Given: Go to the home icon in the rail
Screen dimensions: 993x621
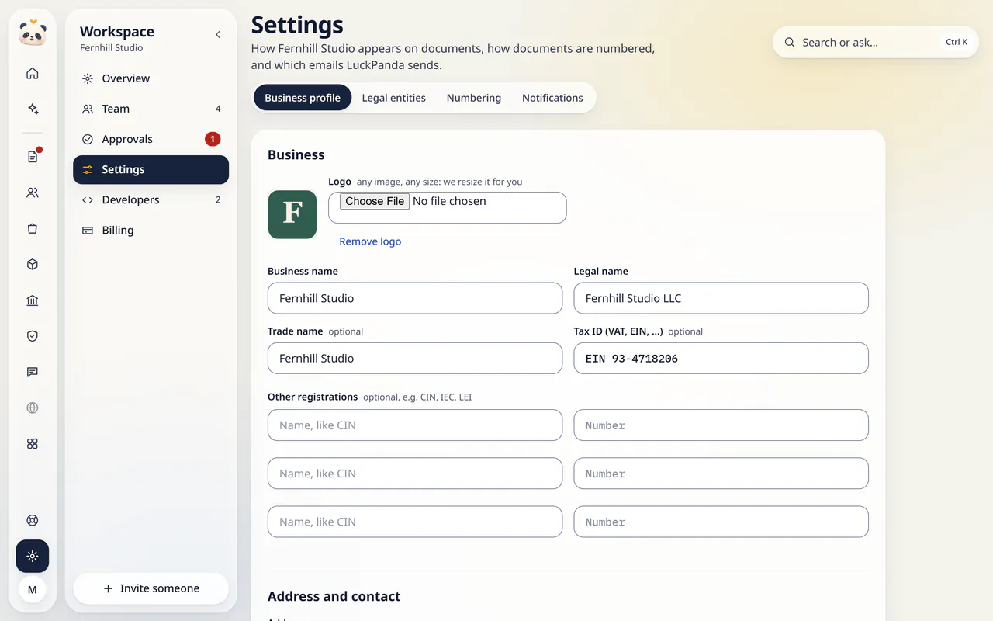Looking at the screenshot, I should [33, 74].
